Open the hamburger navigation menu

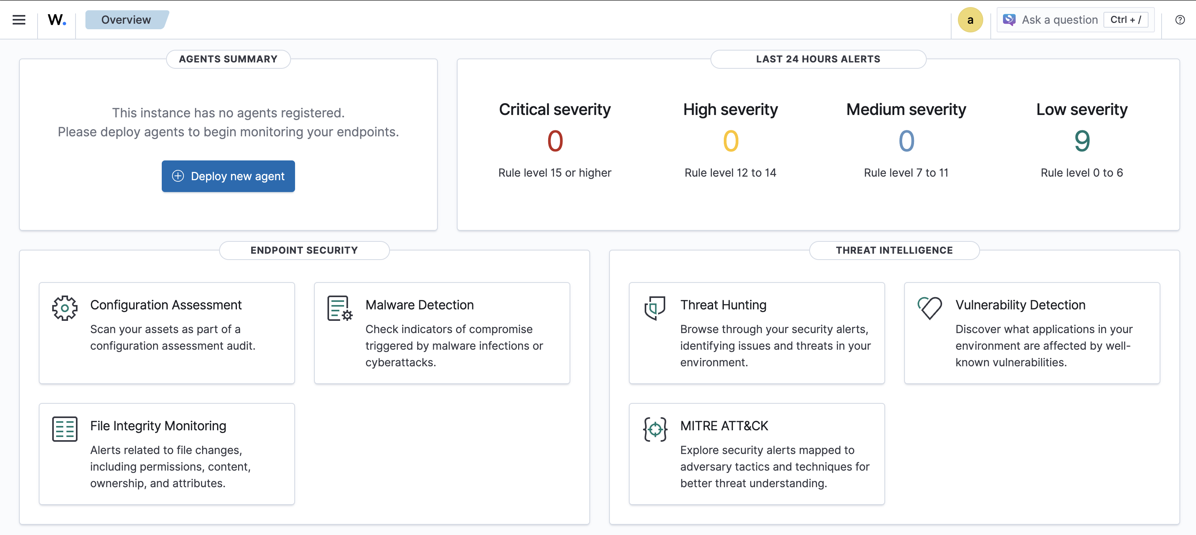(19, 20)
